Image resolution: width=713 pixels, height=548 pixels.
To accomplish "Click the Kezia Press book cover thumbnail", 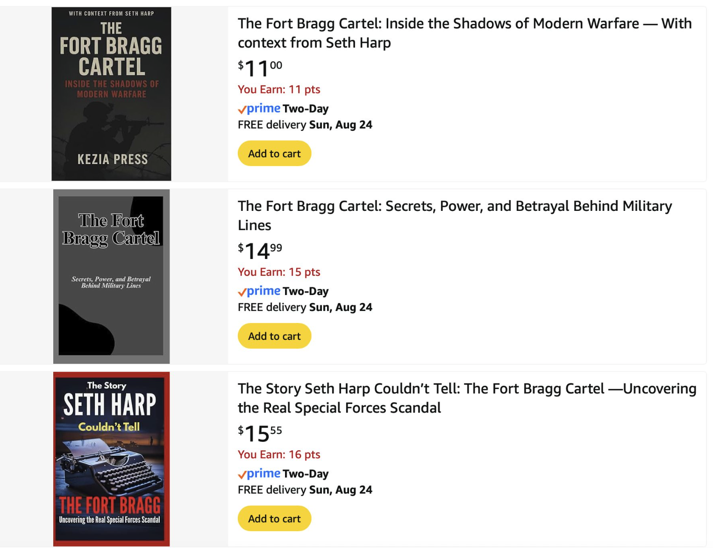I will click(111, 94).
